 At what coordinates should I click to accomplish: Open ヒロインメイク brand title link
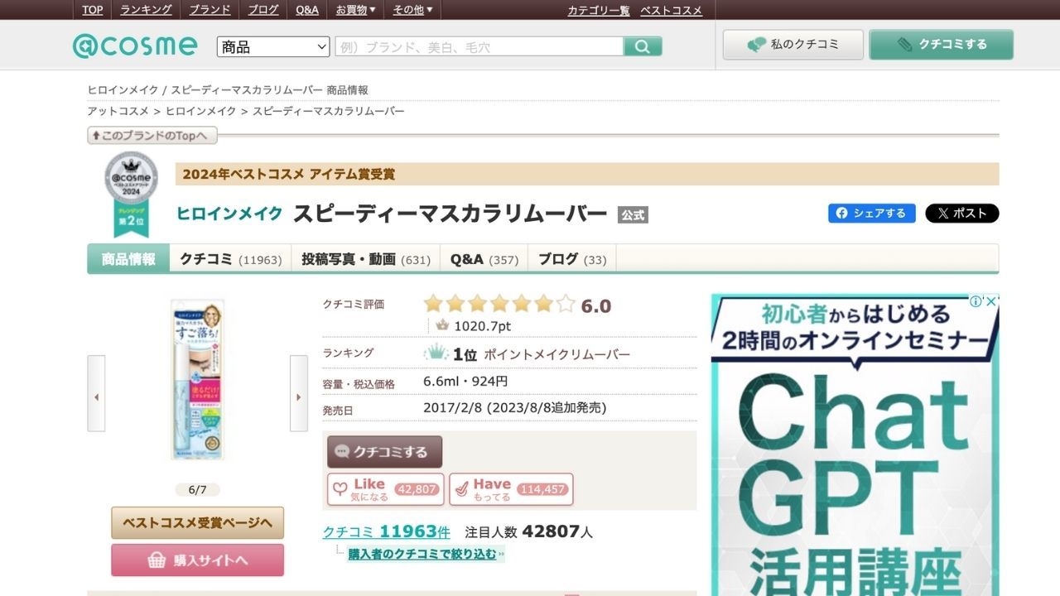(x=229, y=214)
